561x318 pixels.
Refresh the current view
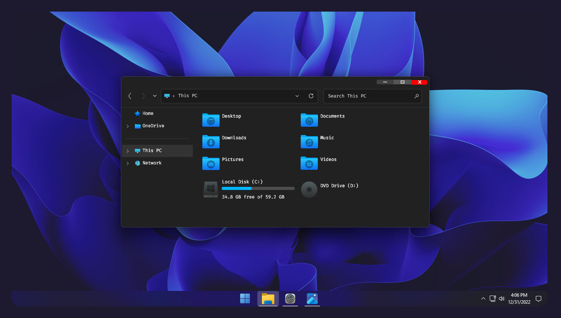tap(311, 96)
